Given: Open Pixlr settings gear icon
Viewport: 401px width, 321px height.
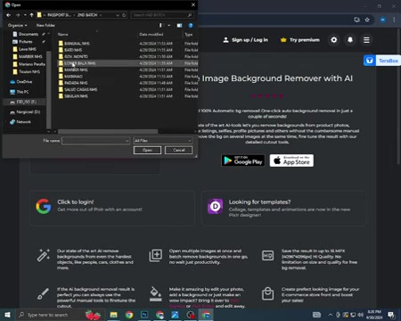Looking at the screenshot, I should 334,40.
